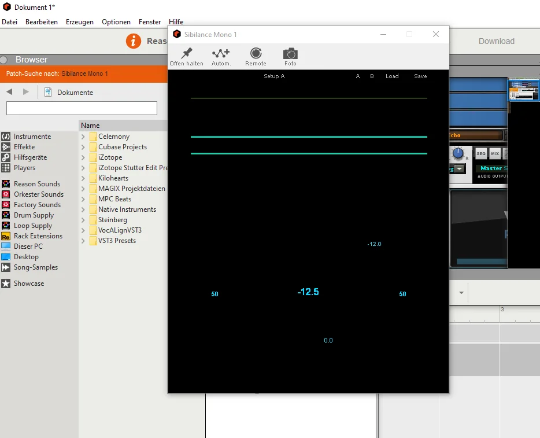
Task: Go forward in browser history
Action: click(26, 91)
